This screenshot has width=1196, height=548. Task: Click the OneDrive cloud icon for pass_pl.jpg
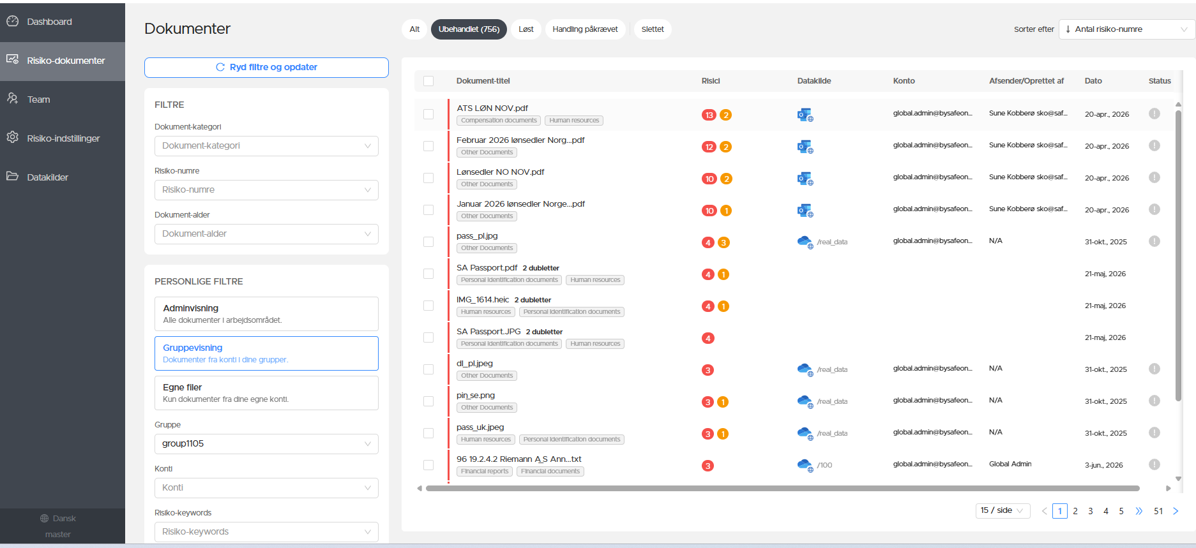[x=805, y=242]
